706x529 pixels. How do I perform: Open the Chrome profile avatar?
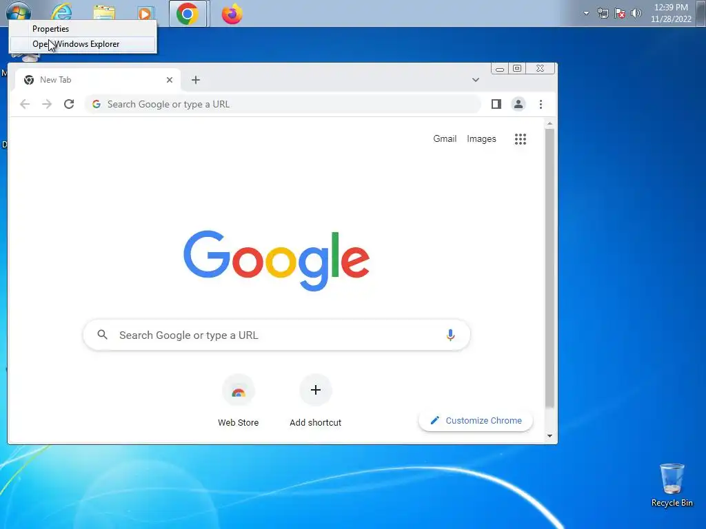point(518,105)
